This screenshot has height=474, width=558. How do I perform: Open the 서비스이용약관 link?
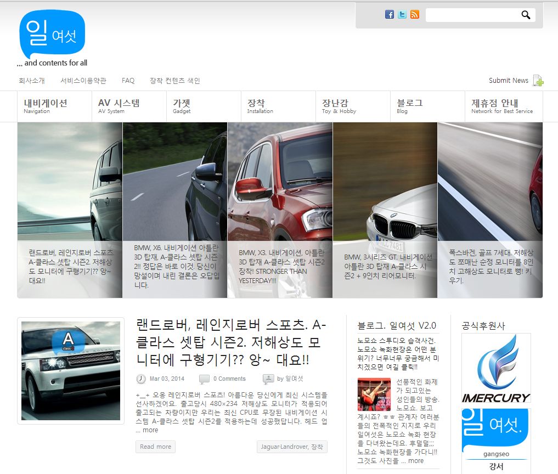click(83, 81)
